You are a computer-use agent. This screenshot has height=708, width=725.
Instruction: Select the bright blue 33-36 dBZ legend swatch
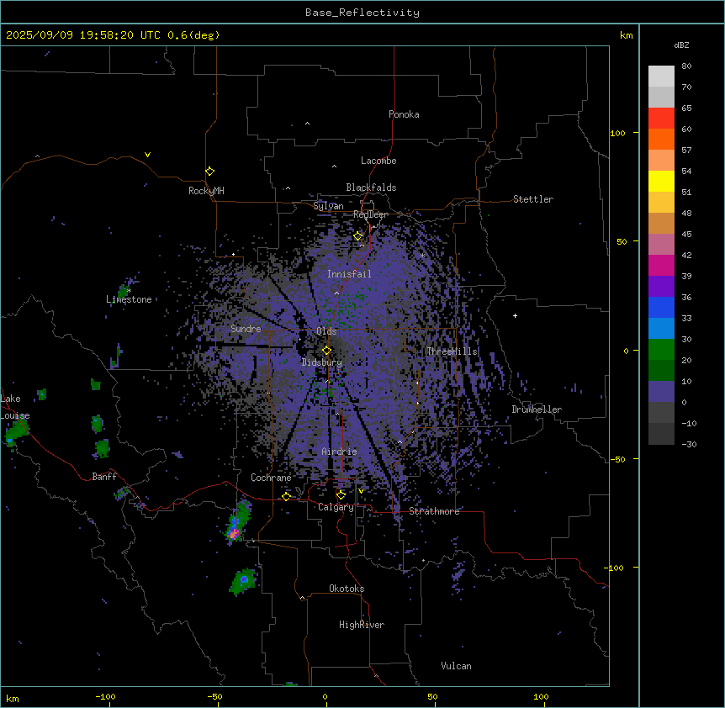(661, 307)
